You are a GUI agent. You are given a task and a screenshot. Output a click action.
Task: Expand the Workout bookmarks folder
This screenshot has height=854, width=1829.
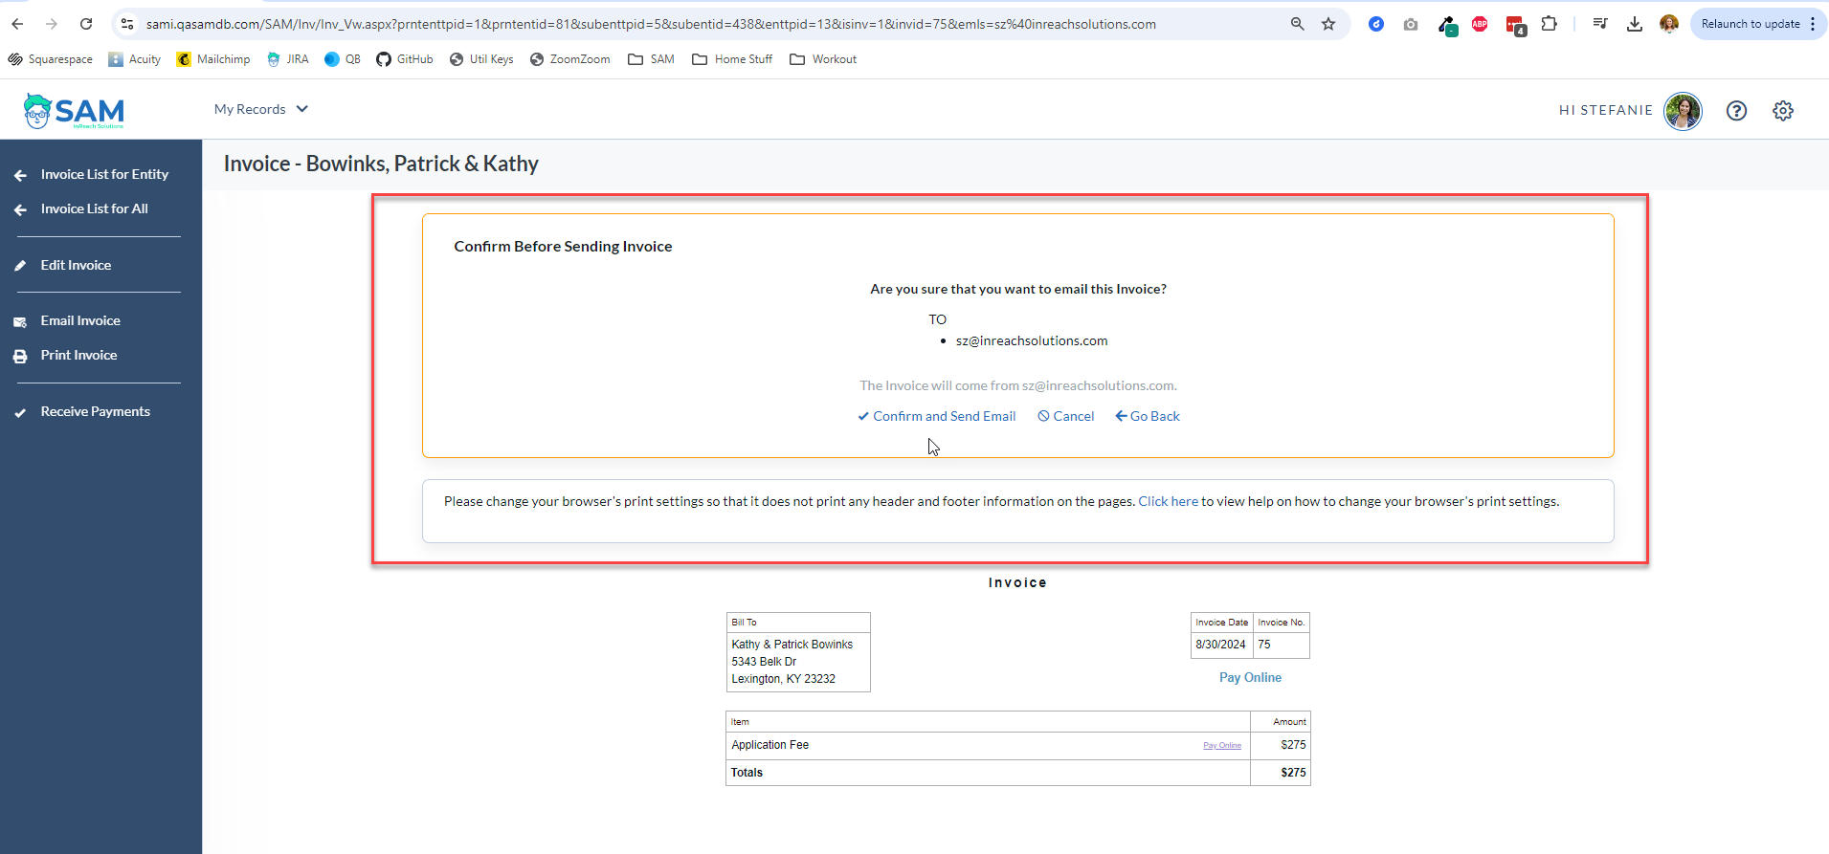click(823, 59)
